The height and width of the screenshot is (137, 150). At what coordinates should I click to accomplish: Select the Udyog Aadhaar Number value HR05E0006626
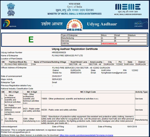tap(59, 52)
